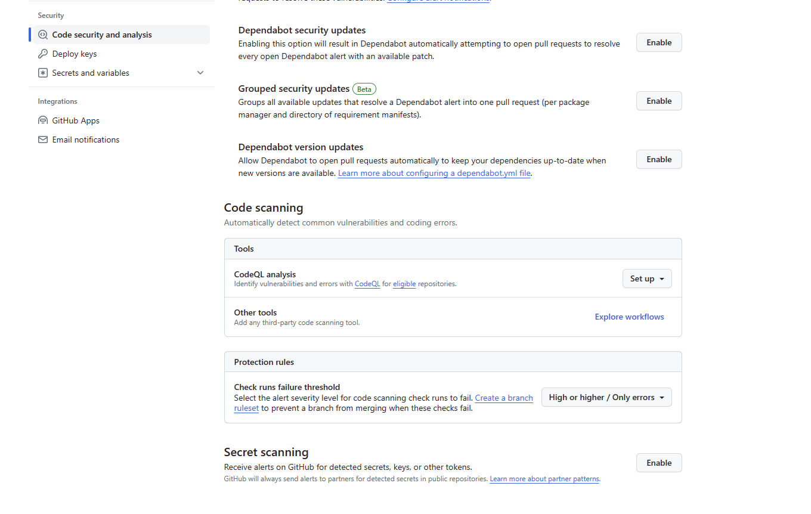Click the Secrets and variables asterisk icon
This screenshot has width=811, height=514.
(x=43, y=73)
